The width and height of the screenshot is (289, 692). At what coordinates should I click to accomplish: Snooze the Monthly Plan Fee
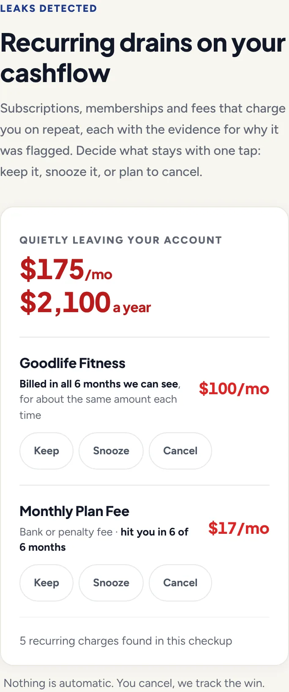pyautogui.click(x=111, y=583)
